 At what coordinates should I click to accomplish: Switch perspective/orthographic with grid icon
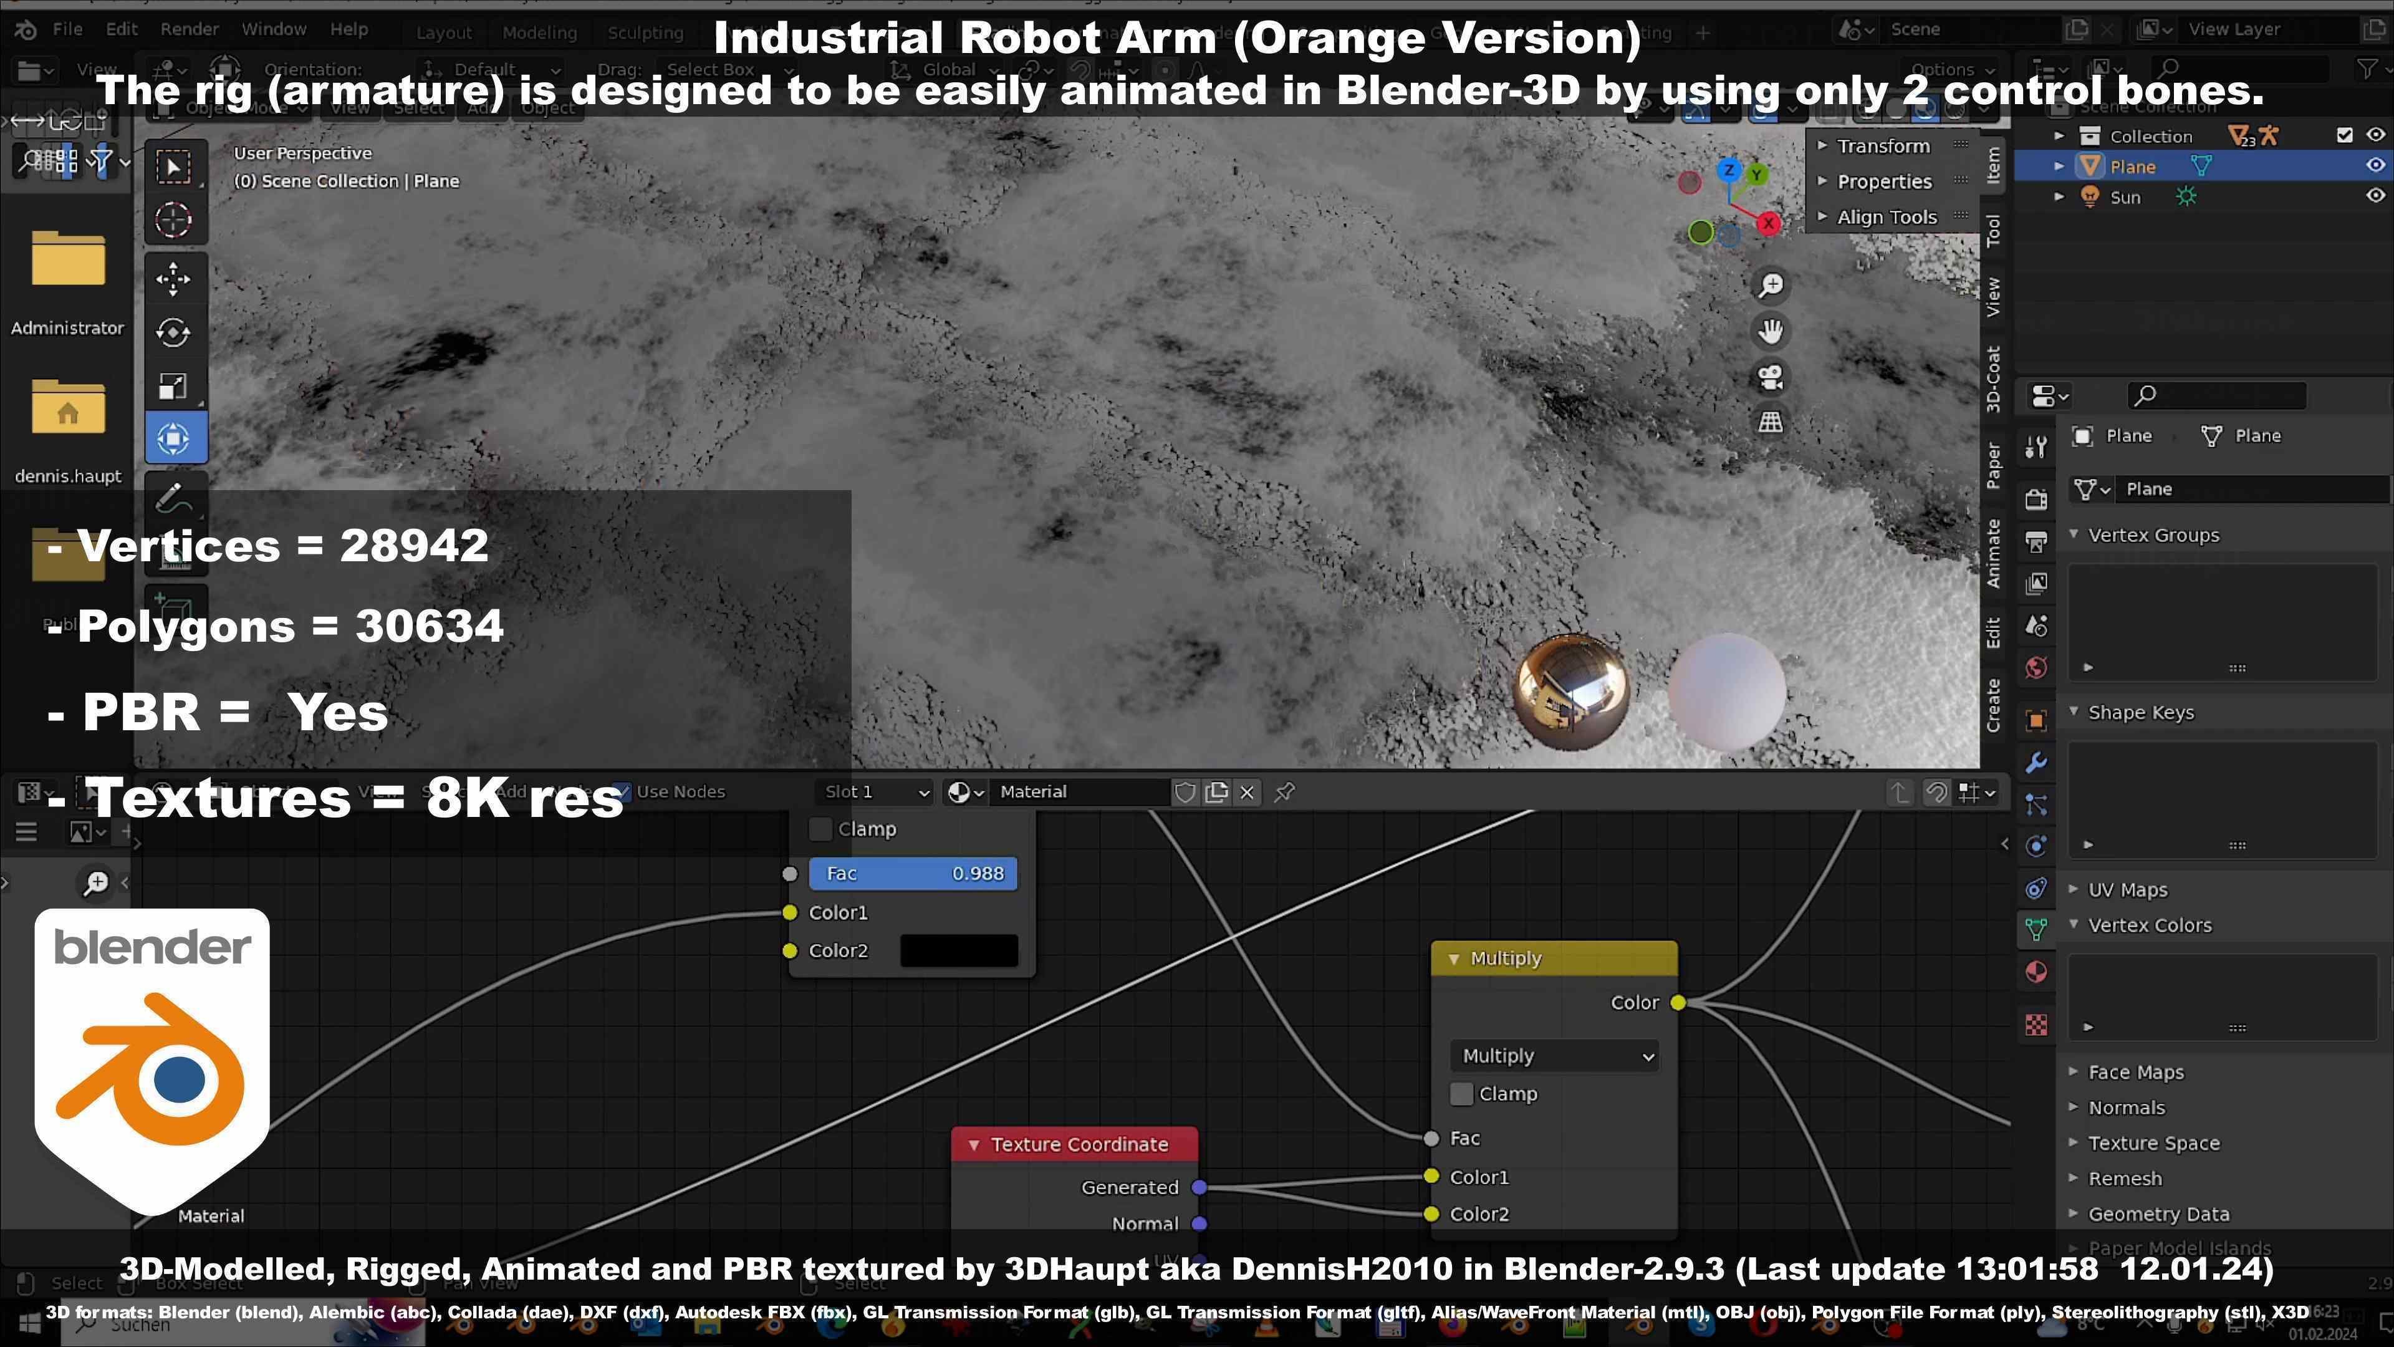coord(1771,422)
